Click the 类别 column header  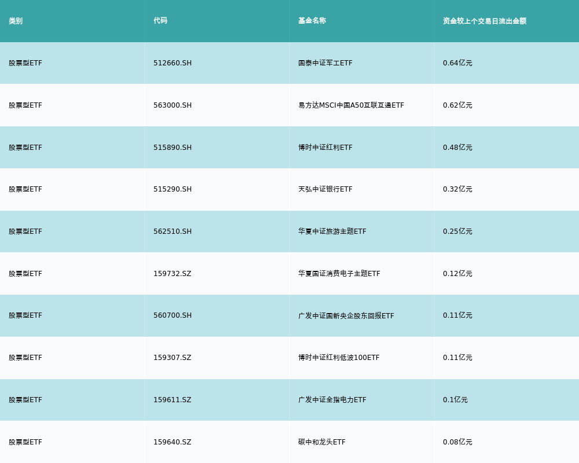click(16, 21)
